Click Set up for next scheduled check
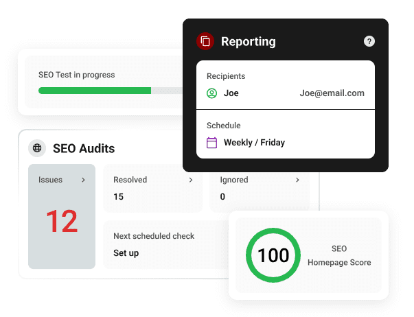 pyautogui.click(x=126, y=253)
